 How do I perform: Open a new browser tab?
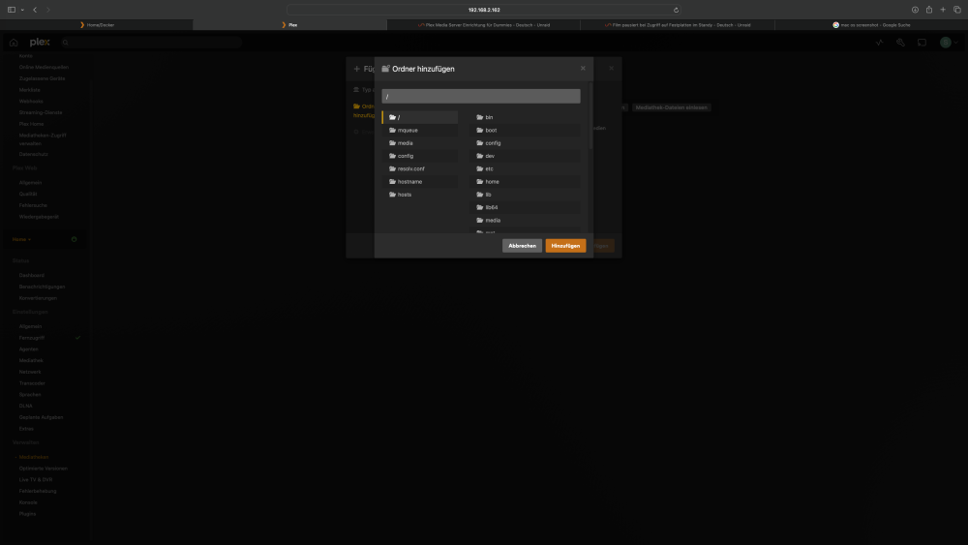(943, 10)
